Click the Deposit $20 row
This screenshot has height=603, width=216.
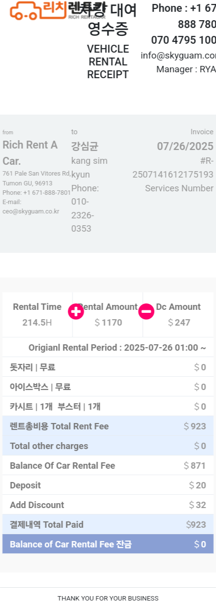tap(108, 485)
